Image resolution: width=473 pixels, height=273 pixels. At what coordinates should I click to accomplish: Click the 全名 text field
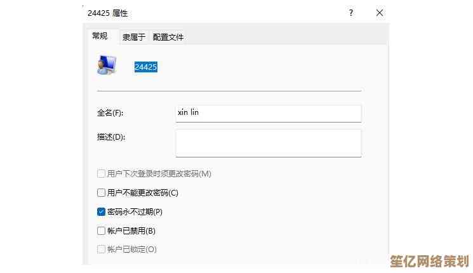tap(268, 114)
